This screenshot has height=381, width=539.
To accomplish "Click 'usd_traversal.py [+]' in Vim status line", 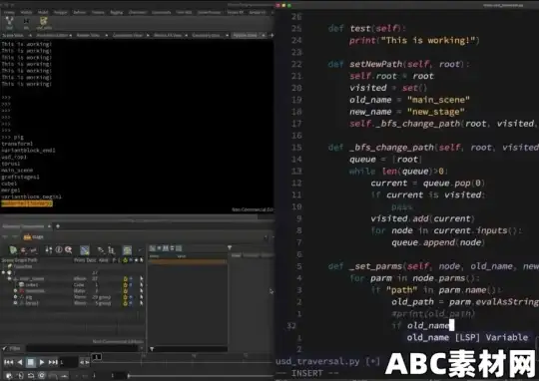I will 327,361.
